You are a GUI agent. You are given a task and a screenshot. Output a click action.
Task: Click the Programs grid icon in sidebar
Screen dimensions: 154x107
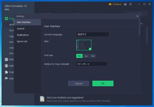(6, 18)
